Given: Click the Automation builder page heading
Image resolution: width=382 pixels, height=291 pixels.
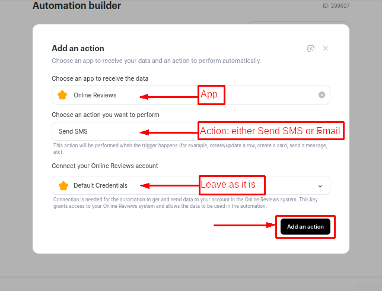Looking at the screenshot, I should (x=77, y=6).
